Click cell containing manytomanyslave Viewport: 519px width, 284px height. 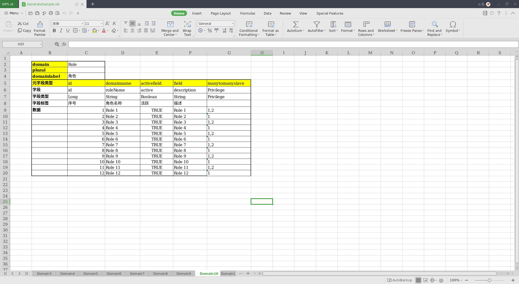click(x=229, y=83)
